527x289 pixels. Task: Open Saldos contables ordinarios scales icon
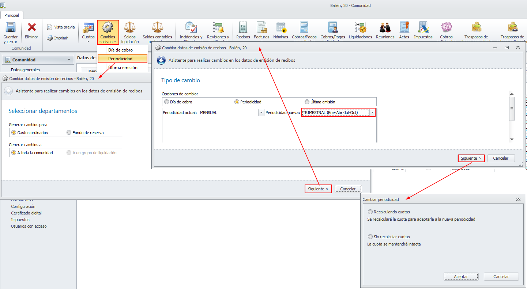(x=157, y=27)
